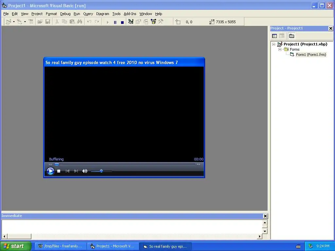The width and height of the screenshot is (335, 251).
Task: Open the Edit menu
Action: click(15, 14)
